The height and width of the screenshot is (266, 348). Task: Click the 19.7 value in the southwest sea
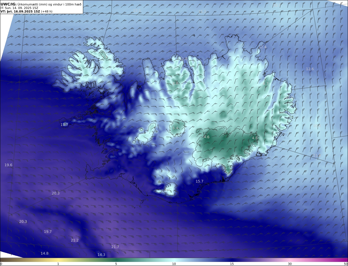48,232
